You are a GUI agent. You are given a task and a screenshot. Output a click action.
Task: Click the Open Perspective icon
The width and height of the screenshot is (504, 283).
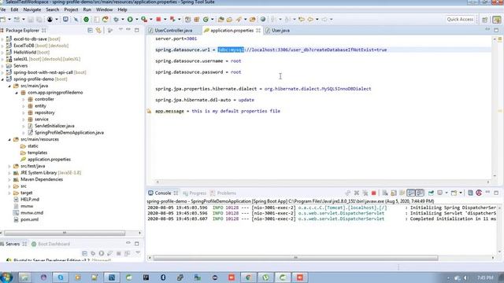click(485, 20)
